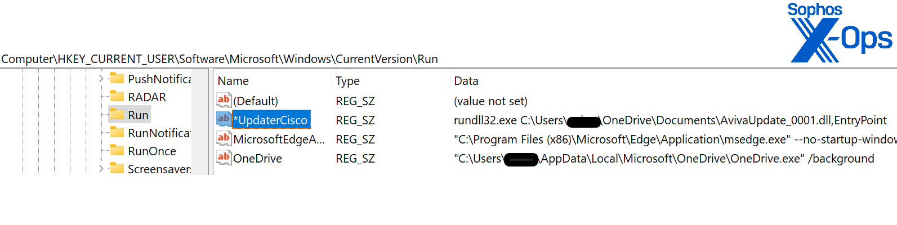Click the RunOnce folder icon

click(117, 150)
